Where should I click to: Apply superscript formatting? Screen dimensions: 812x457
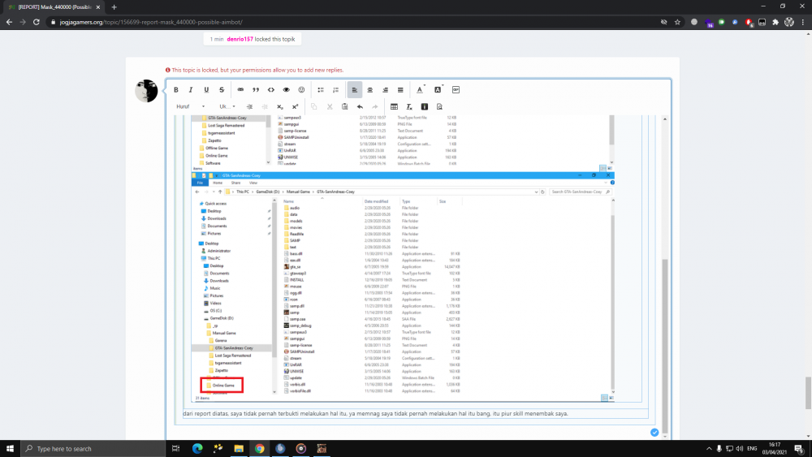[x=296, y=106]
